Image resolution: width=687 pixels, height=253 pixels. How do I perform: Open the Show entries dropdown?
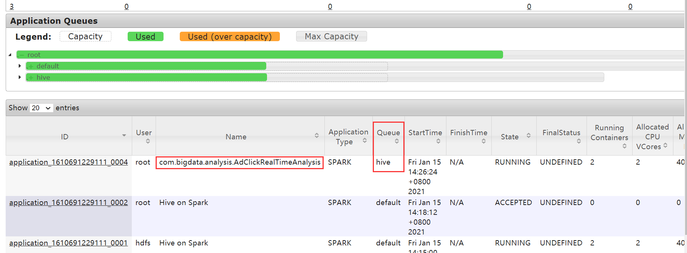pos(41,108)
